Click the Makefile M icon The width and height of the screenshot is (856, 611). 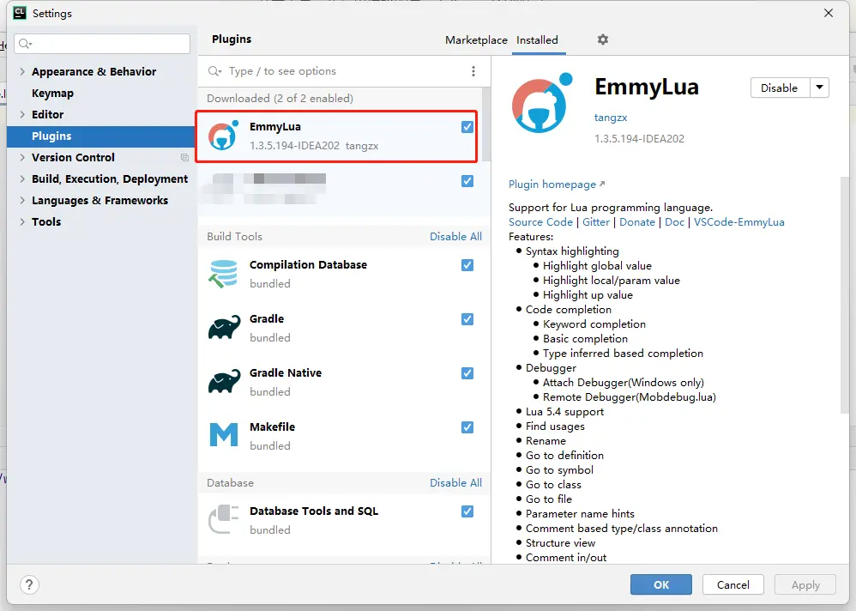(224, 435)
